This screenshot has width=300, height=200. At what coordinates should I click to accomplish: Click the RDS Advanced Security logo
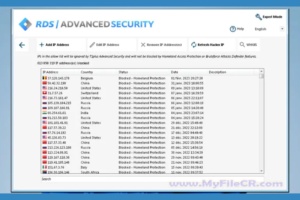coord(86,24)
